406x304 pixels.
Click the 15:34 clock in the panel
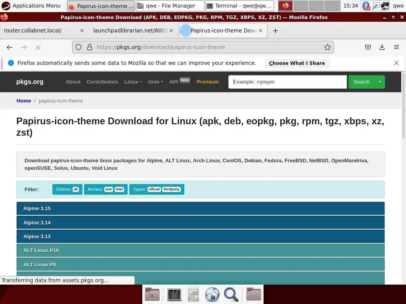[x=350, y=6]
